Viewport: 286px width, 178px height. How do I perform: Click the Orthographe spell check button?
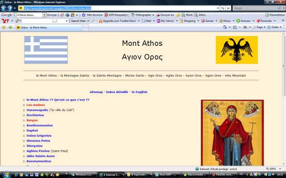(141, 15)
